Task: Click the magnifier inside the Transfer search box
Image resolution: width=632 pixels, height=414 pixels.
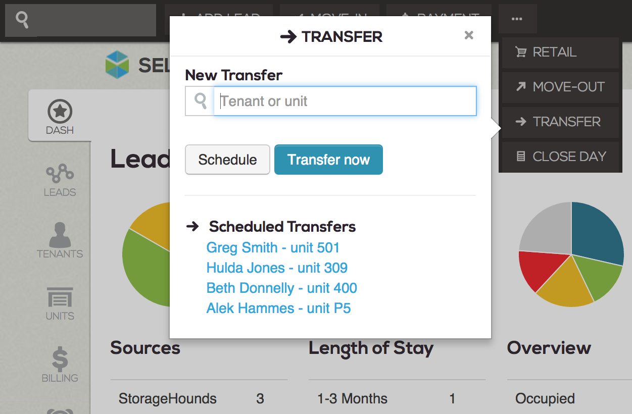Action: [199, 101]
